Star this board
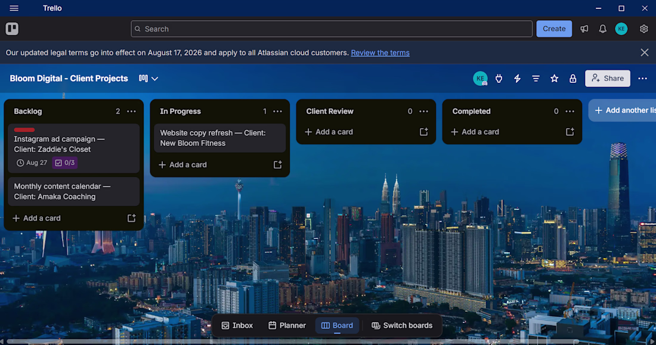This screenshot has height=345, width=656. click(555, 78)
